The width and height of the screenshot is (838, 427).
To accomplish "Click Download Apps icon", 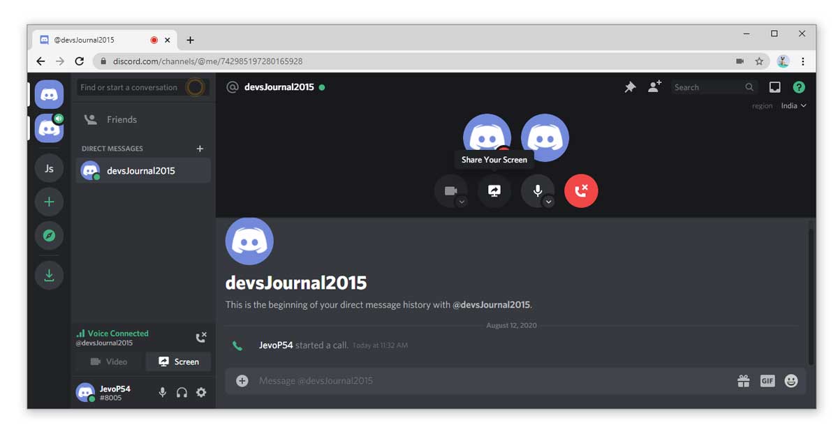I will [49, 275].
